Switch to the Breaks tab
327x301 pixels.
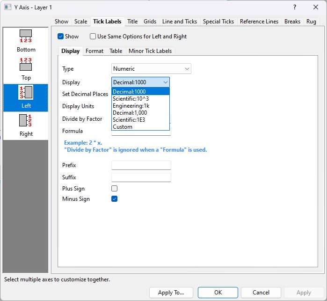pos(292,22)
